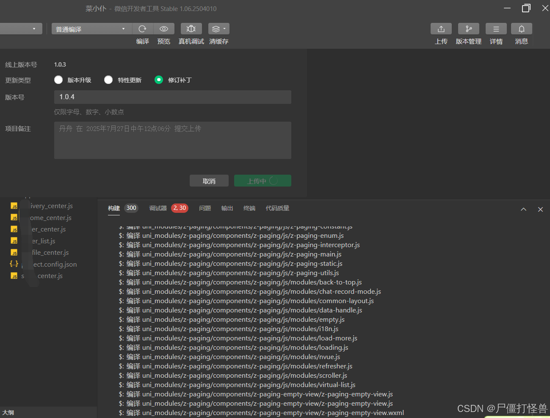550x418 pixels.
Task: Open preview with the eye icon
Action: pyautogui.click(x=164, y=29)
